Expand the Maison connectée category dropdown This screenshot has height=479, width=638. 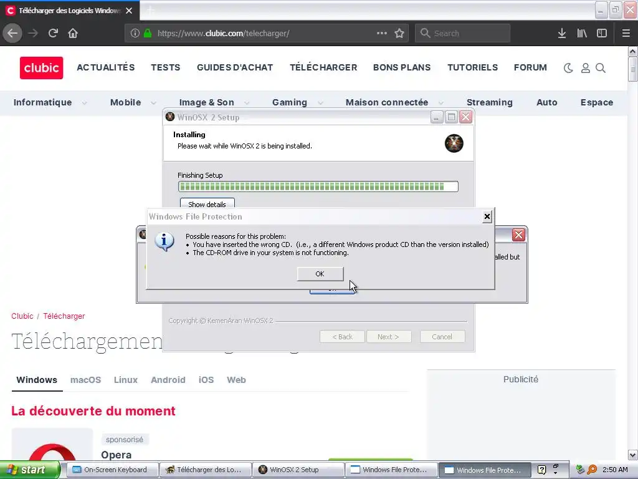click(440, 103)
